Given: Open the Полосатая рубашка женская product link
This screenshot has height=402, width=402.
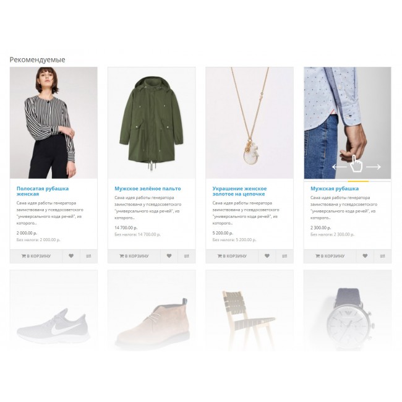Looking at the screenshot, I should (x=43, y=191).
